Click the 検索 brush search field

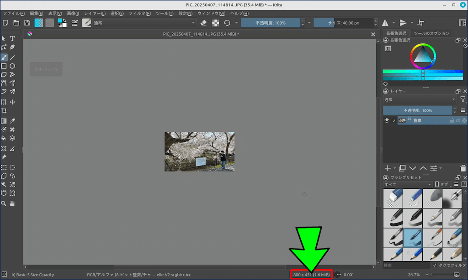click(x=406, y=265)
